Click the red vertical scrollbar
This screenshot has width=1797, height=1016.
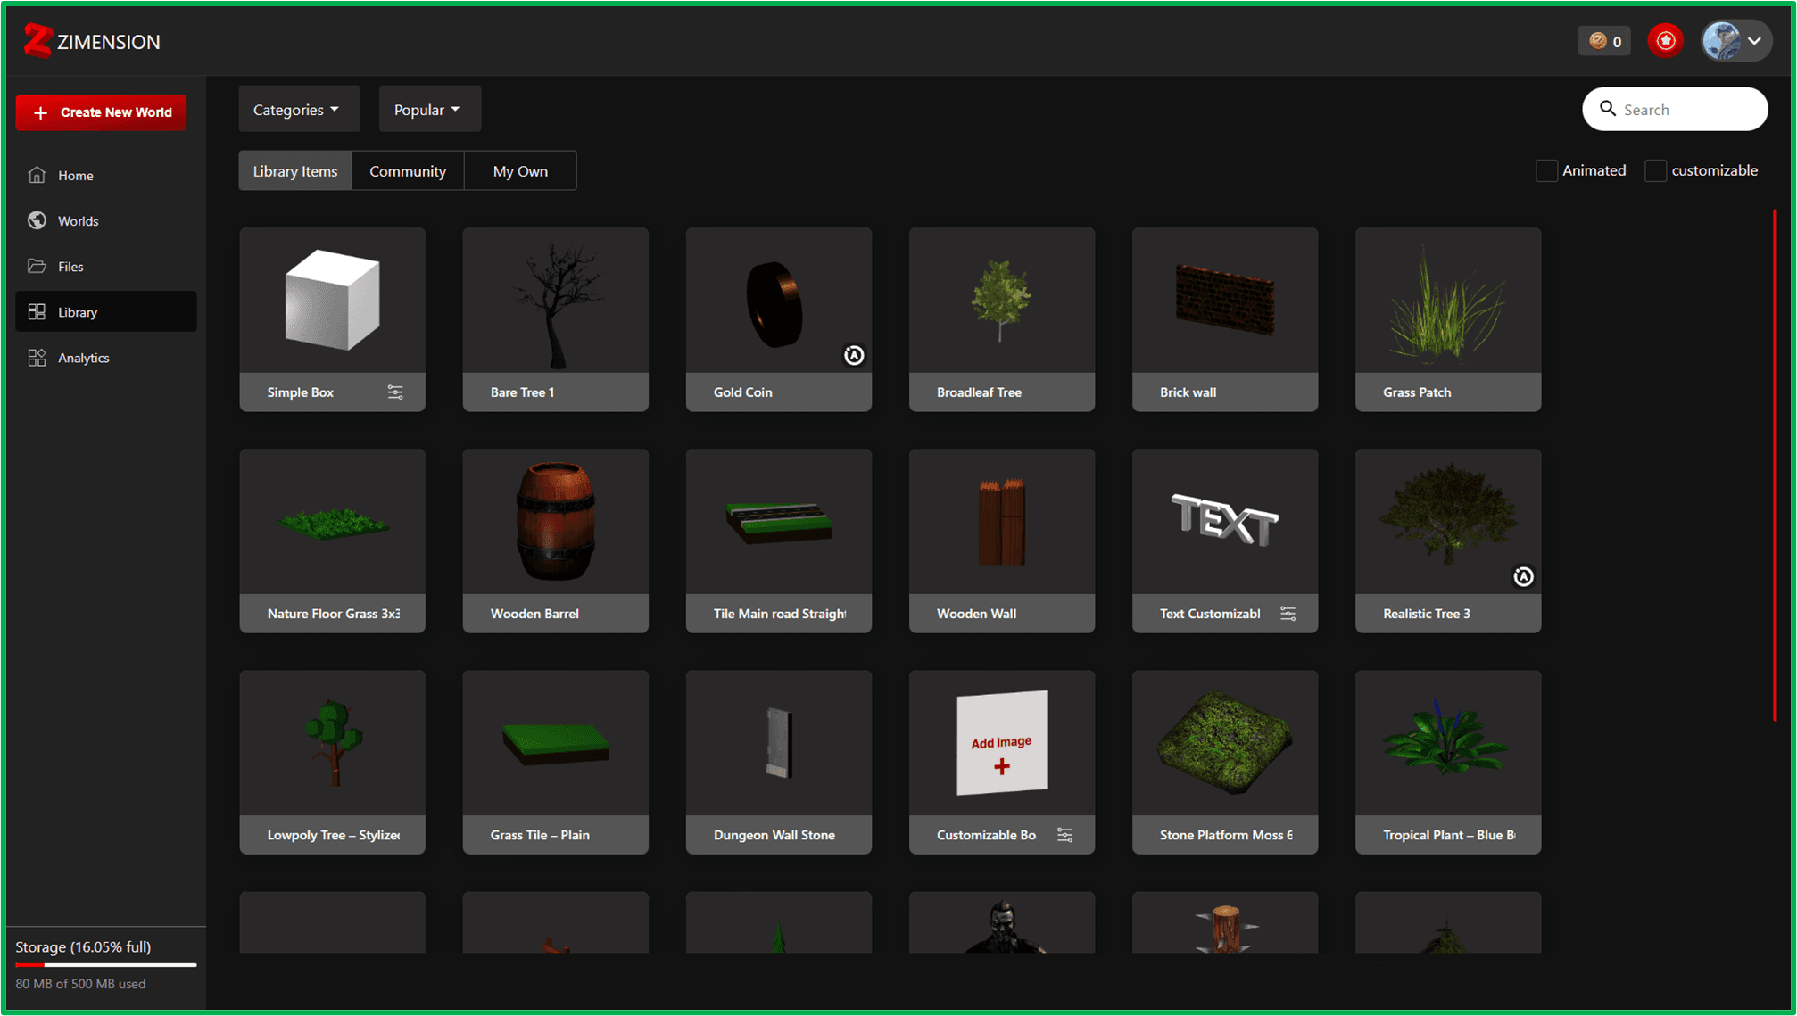point(1775,464)
